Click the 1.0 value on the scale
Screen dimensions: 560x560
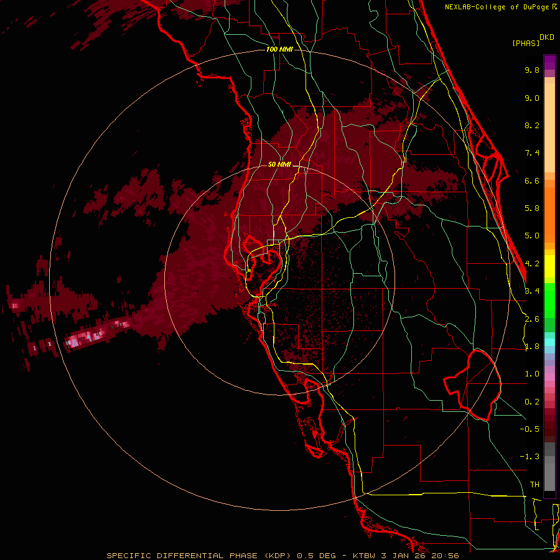[532, 374]
